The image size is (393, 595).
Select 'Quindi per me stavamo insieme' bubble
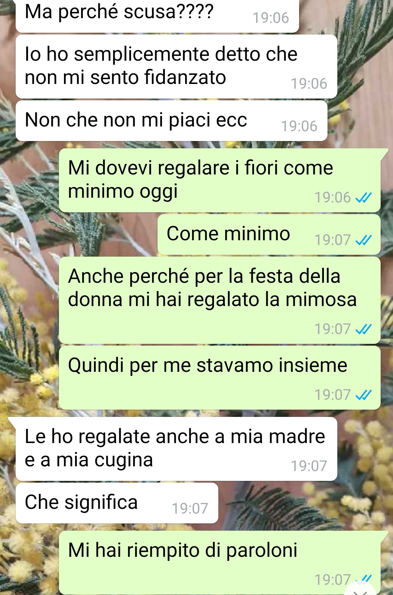click(x=220, y=378)
